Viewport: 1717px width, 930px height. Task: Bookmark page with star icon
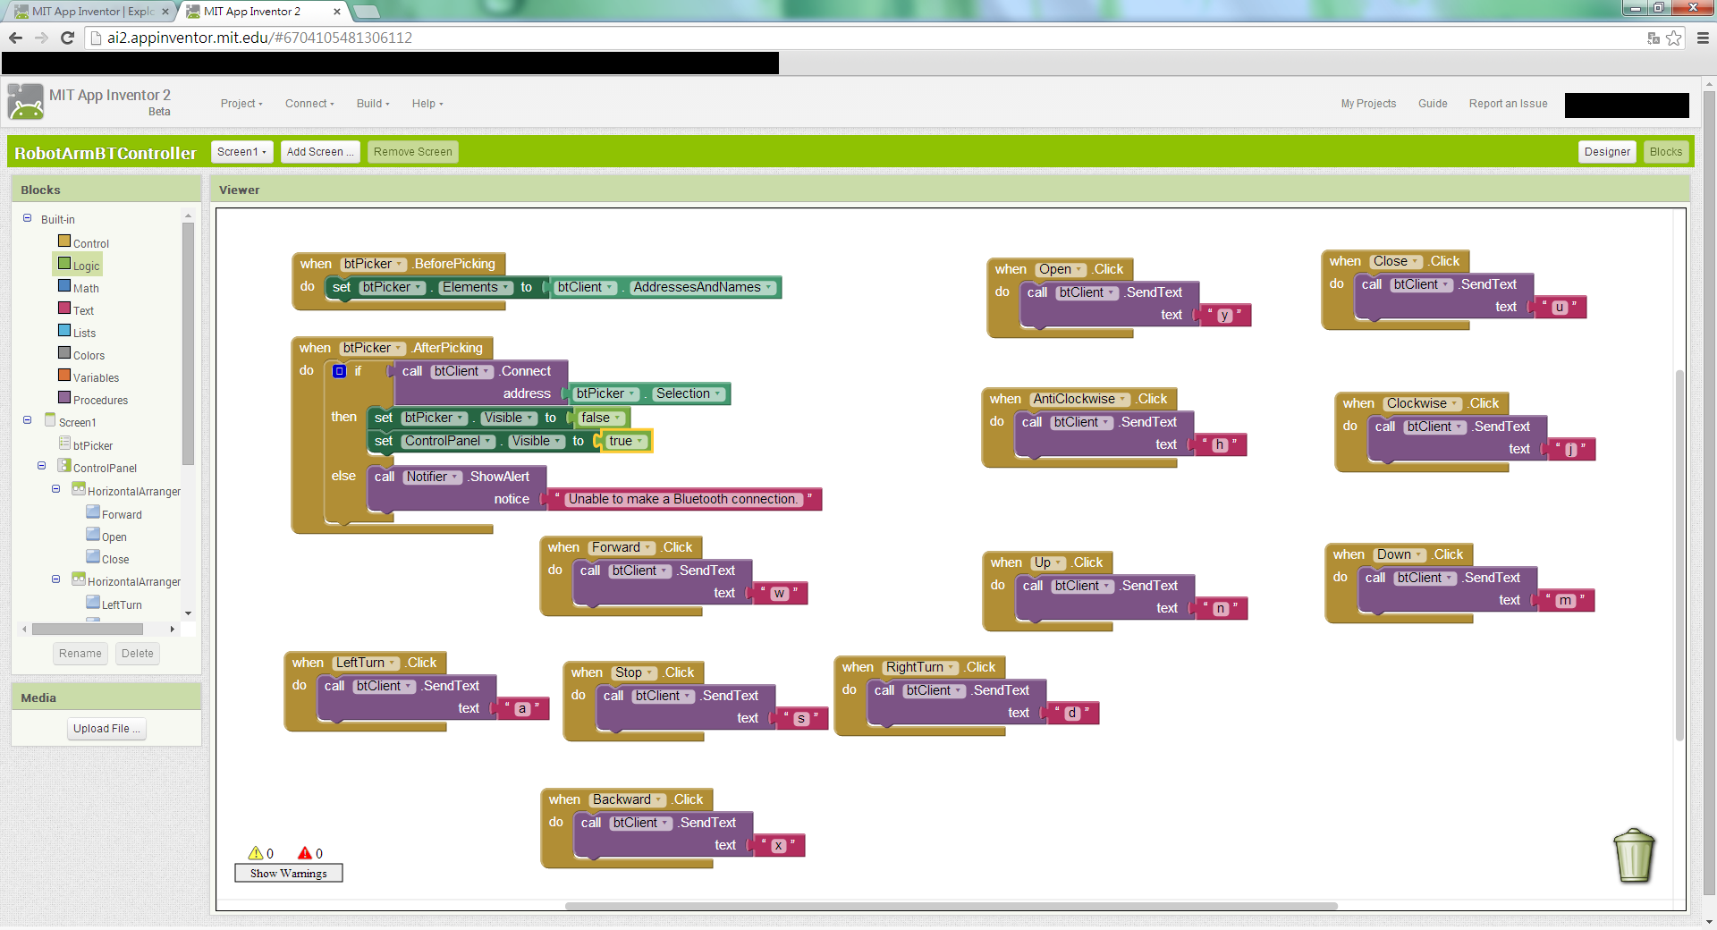pyautogui.click(x=1673, y=38)
